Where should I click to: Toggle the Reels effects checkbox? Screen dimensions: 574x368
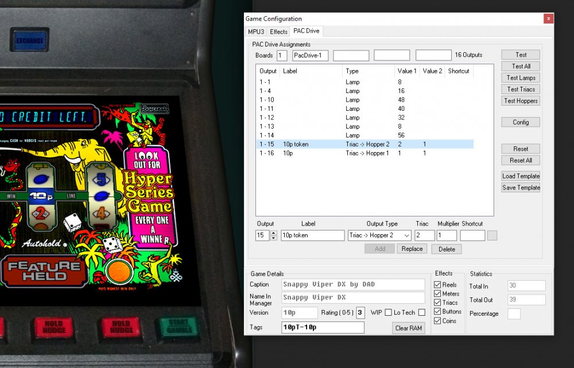point(437,285)
